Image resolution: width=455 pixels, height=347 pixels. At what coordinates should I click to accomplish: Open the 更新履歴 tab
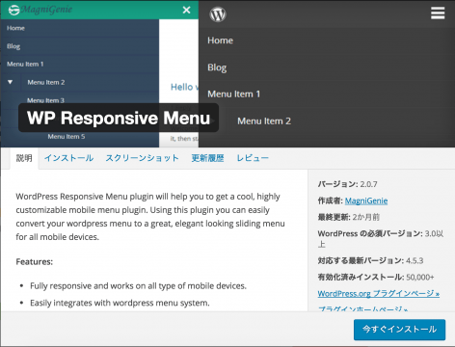coord(207,158)
